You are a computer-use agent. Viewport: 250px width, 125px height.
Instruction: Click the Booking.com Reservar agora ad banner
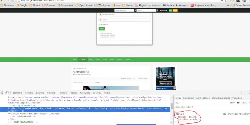pyautogui.click(x=165, y=77)
